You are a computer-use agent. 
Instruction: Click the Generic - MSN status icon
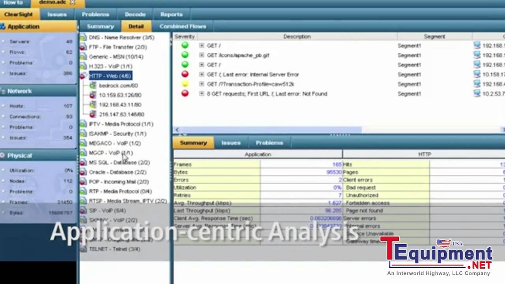pyautogui.click(x=83, y=57)
